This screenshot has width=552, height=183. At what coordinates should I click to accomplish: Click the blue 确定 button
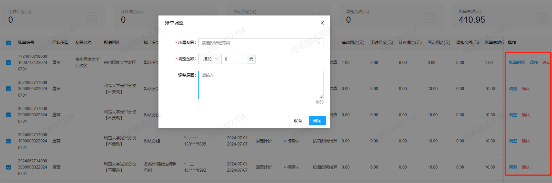pos(317,121)
